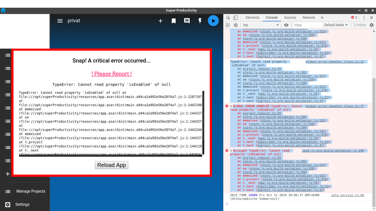This screenshot has width=376, height=211.
Task: Open the Default levels dropdown
Action: coord(336,25)
